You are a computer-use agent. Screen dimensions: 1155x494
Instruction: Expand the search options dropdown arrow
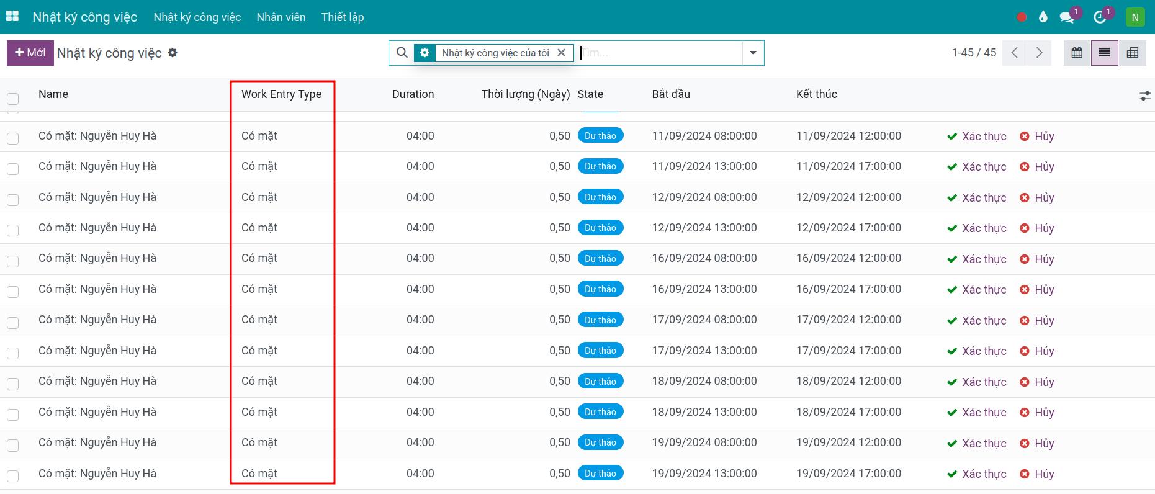tap(753, 53)
